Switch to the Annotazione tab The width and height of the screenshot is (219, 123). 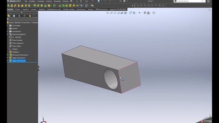(x=81, y=9)
